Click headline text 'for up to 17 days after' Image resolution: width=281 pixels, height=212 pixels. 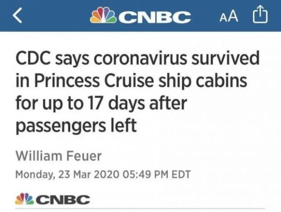[x=101, y=103]
